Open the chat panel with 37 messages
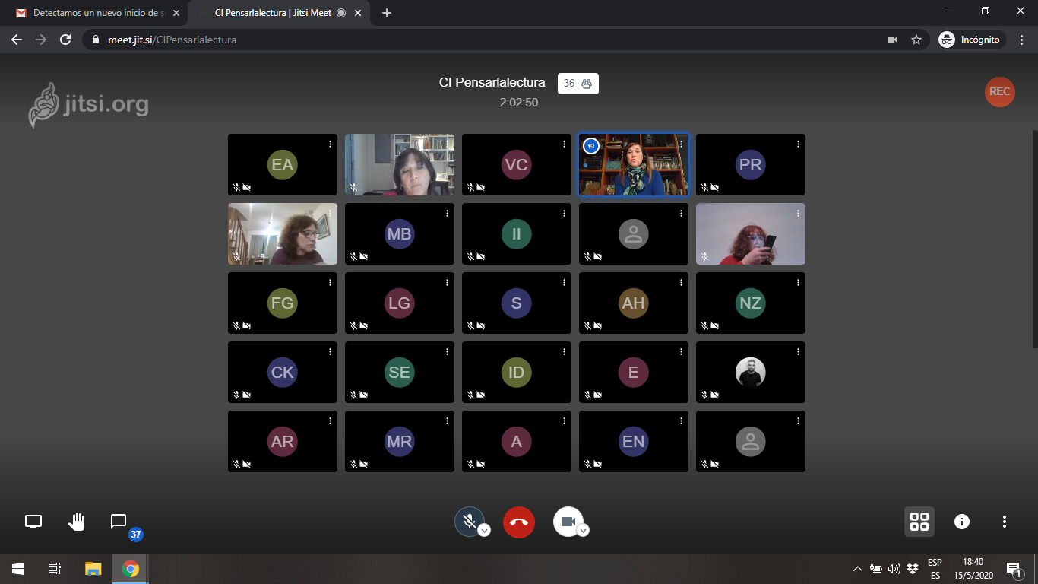Image resolution: width=1038 pixels, height=584 pixels. [x=119, y=522]
